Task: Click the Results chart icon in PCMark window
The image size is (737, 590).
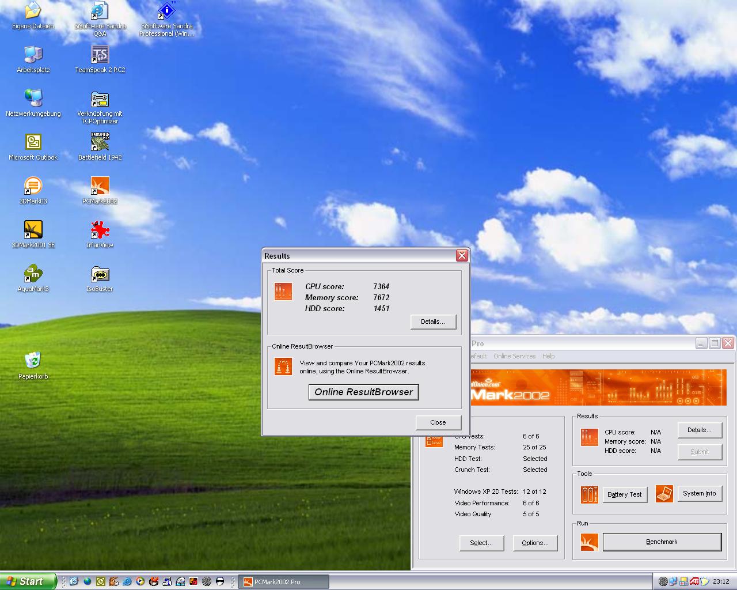Action: pos(589,437)
